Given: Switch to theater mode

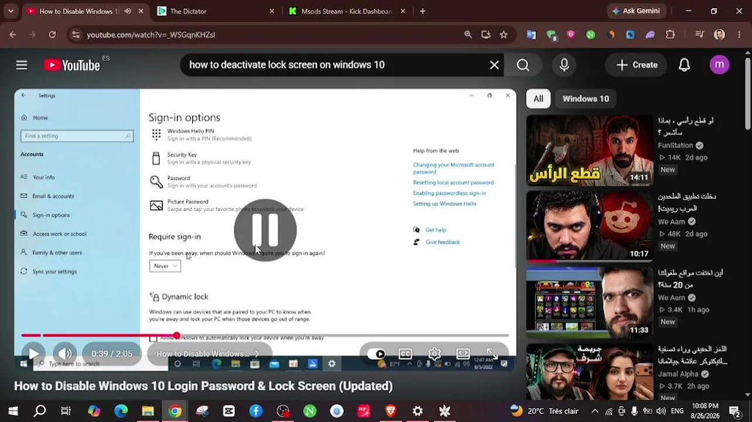Looking at the screenshot, I should pos(463,354).
